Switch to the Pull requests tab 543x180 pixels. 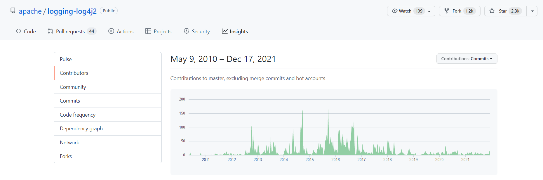72,31
